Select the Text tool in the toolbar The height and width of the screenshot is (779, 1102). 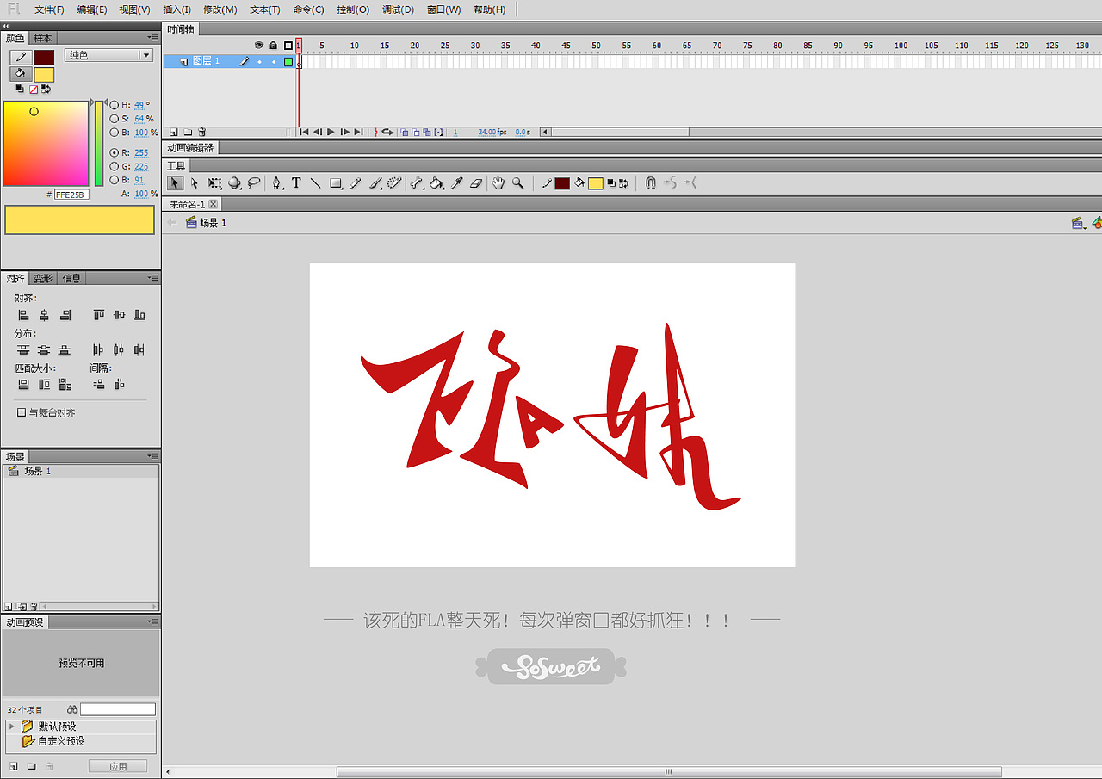pyautogui.click(x=296, y=182)
